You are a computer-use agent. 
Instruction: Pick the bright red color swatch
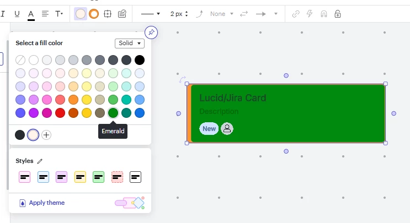click(x=60, y=113)
